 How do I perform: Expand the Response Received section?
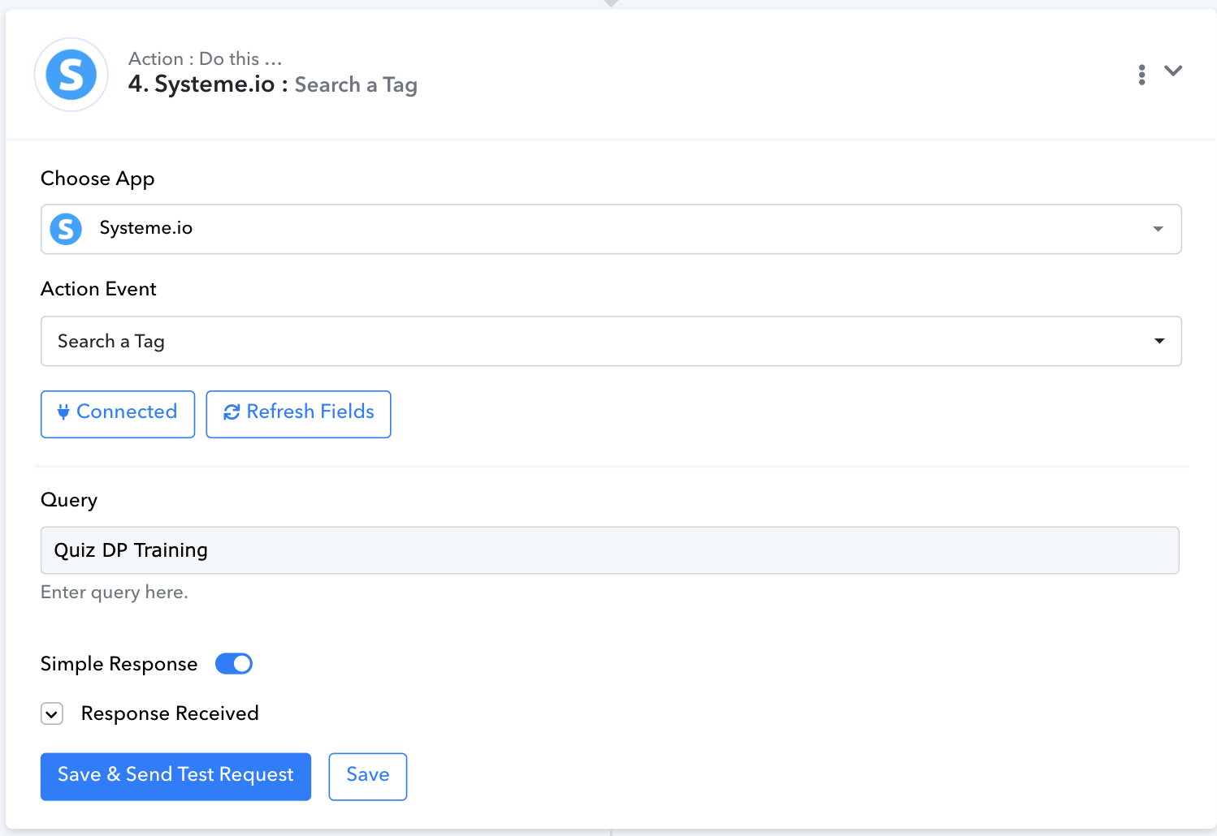[52, 714]
